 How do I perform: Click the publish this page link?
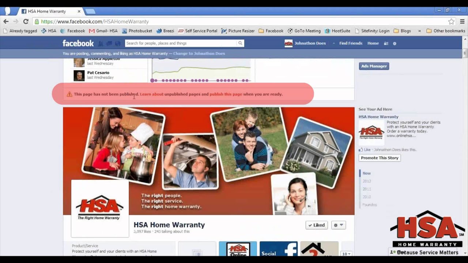[226, 94]
